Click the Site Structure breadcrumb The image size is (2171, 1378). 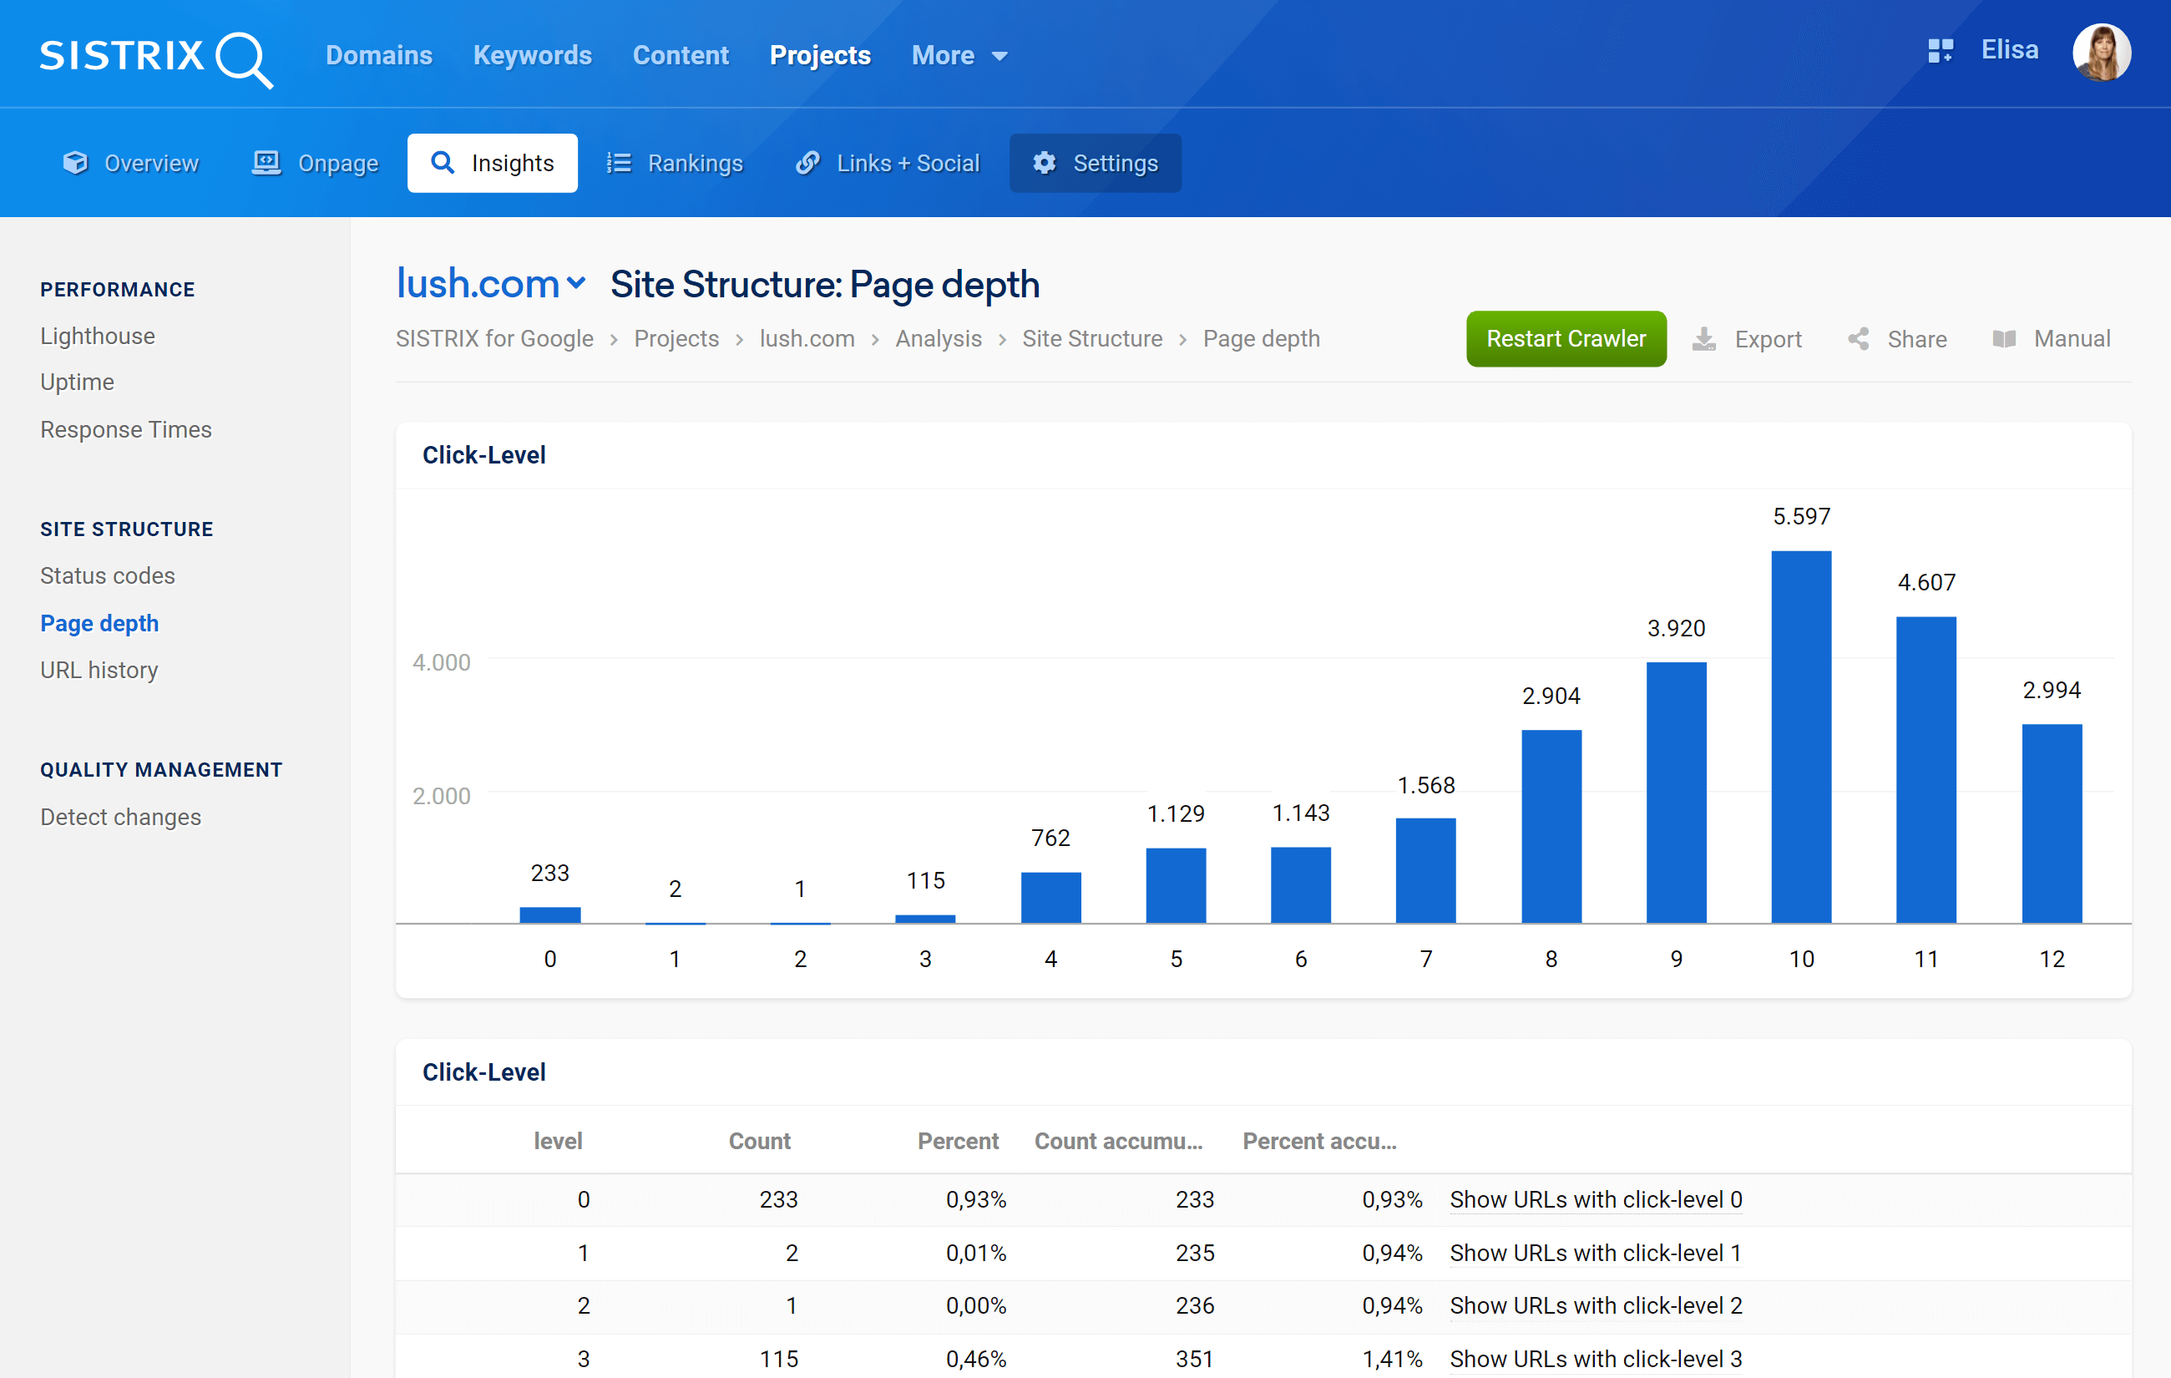1092,339
